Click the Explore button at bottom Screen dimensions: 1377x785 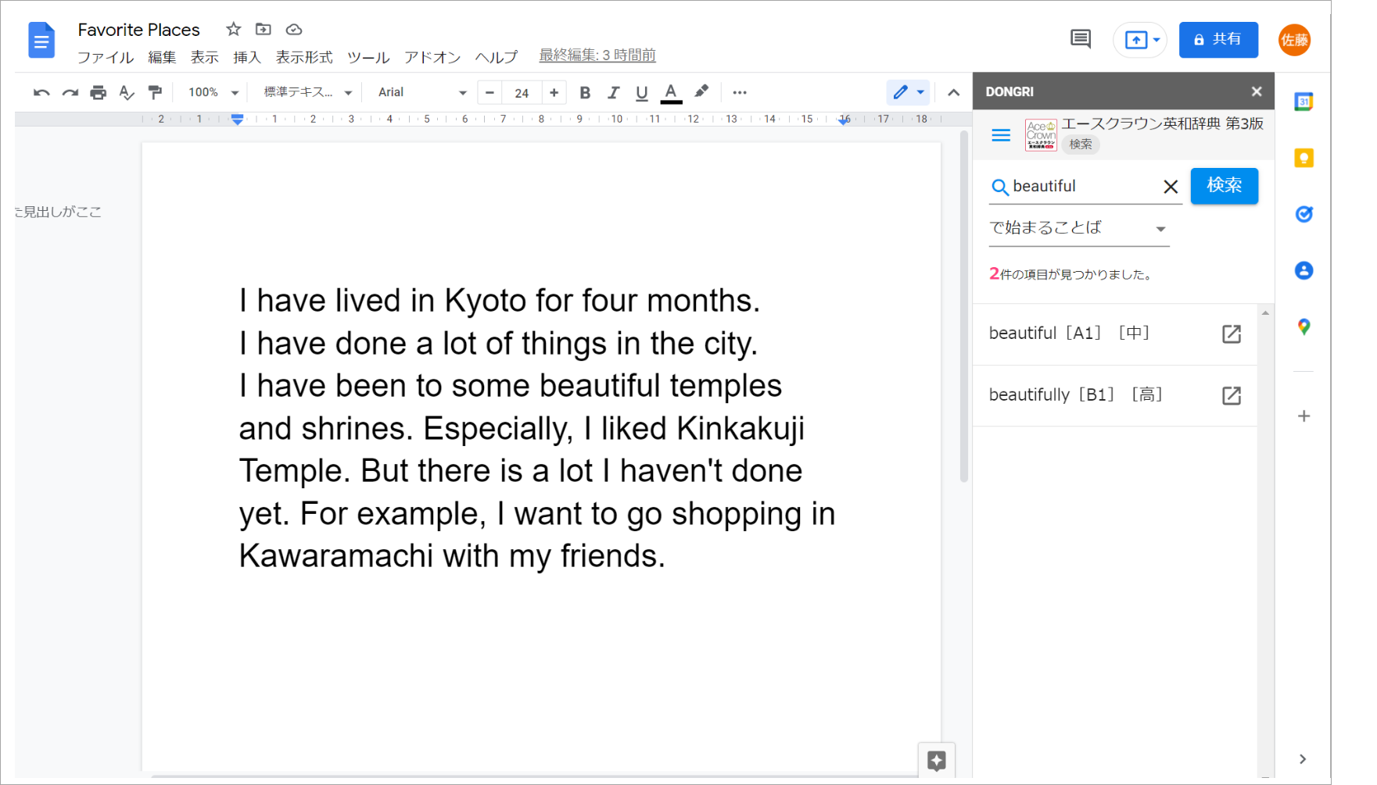[x=936, y=760]
